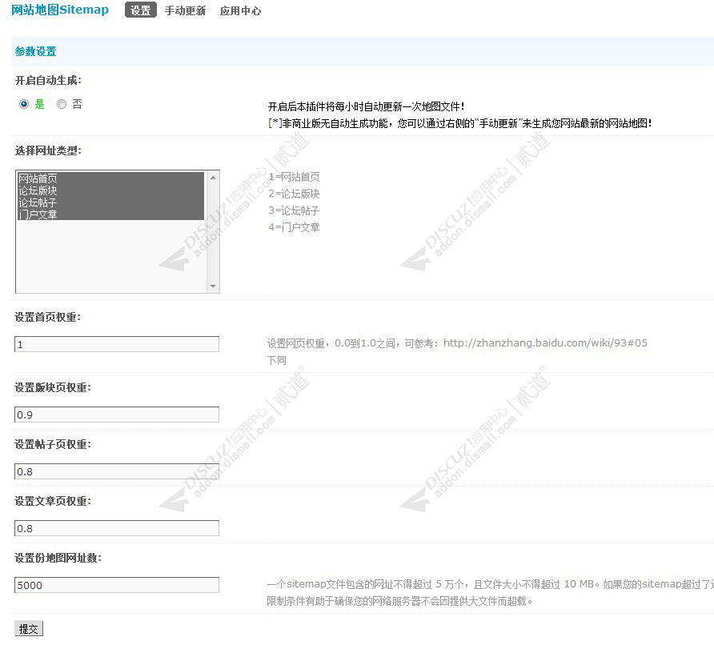Click the 开启后本插件将每小时自动更新 description line
714x645 pixels.
click(x=366, y=106)
